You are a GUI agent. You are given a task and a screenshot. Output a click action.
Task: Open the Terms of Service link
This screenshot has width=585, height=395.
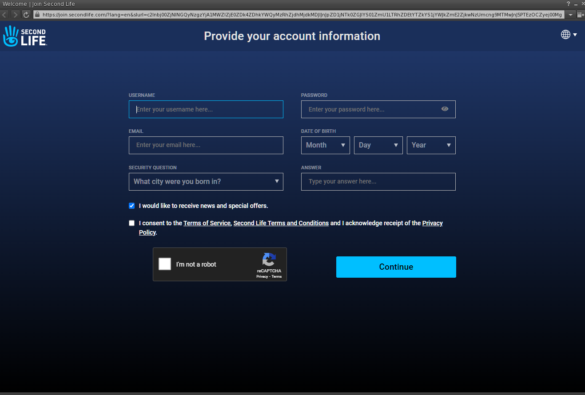[x=207, y=223]
